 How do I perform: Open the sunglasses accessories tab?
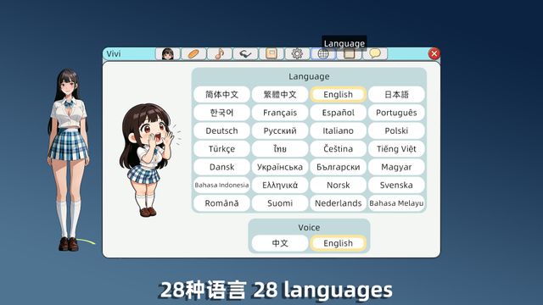(x=245, y=53)
